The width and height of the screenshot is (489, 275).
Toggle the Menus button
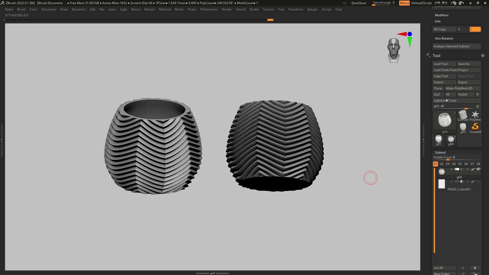coord(404,3)
